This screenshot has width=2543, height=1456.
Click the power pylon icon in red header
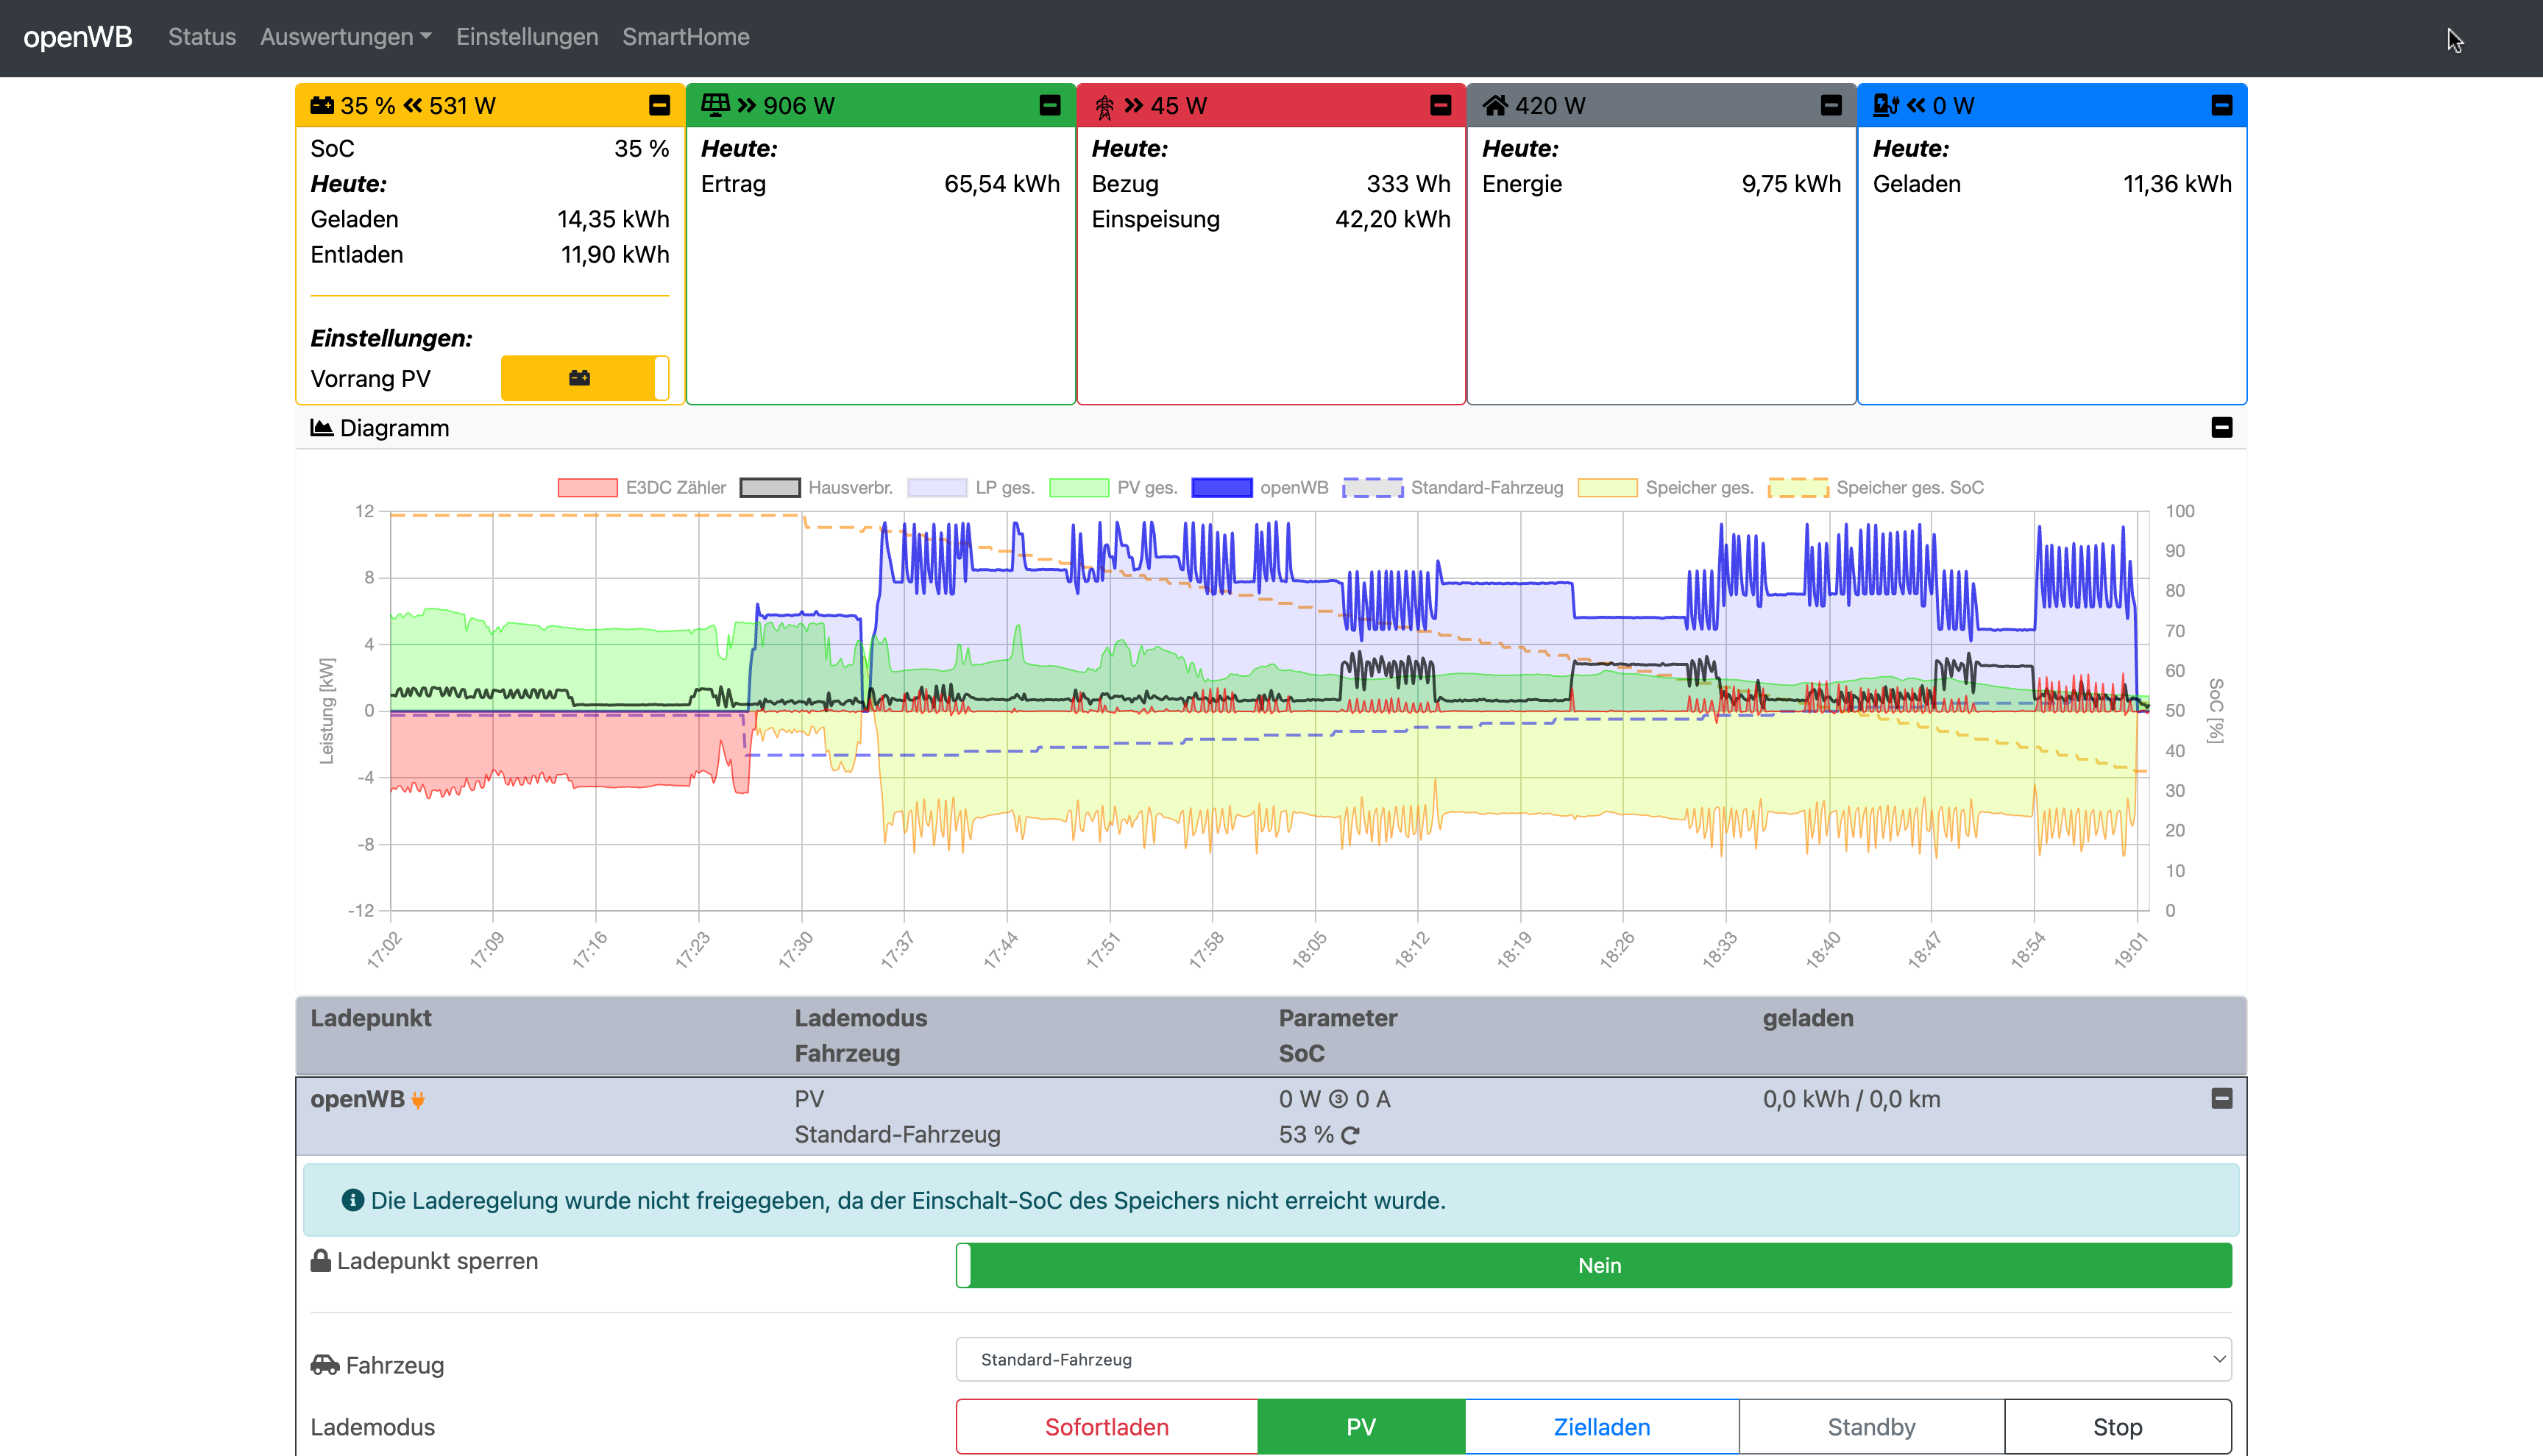1104,106
